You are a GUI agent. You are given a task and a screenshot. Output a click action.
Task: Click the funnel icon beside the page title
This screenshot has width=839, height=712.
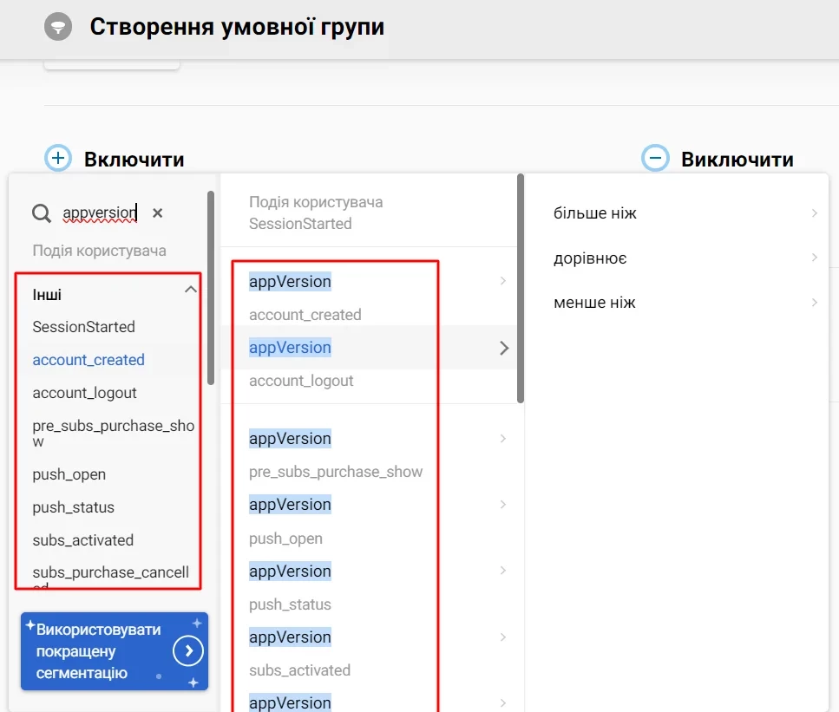click(58, 27)
